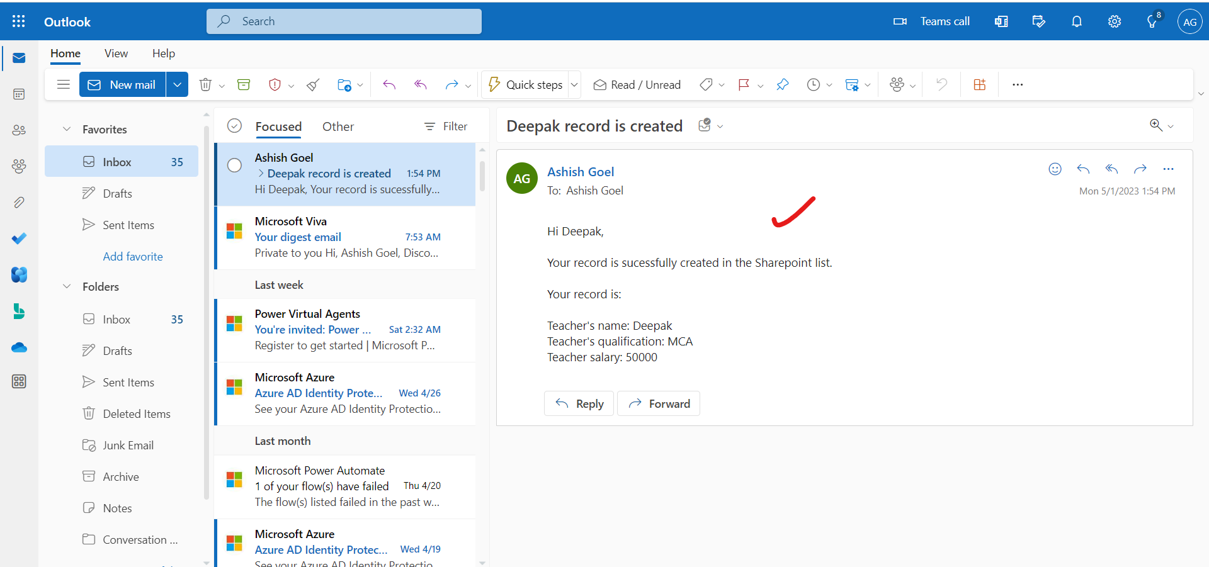
Task: Switch to the View tab
Action: [x=116, y=53]
